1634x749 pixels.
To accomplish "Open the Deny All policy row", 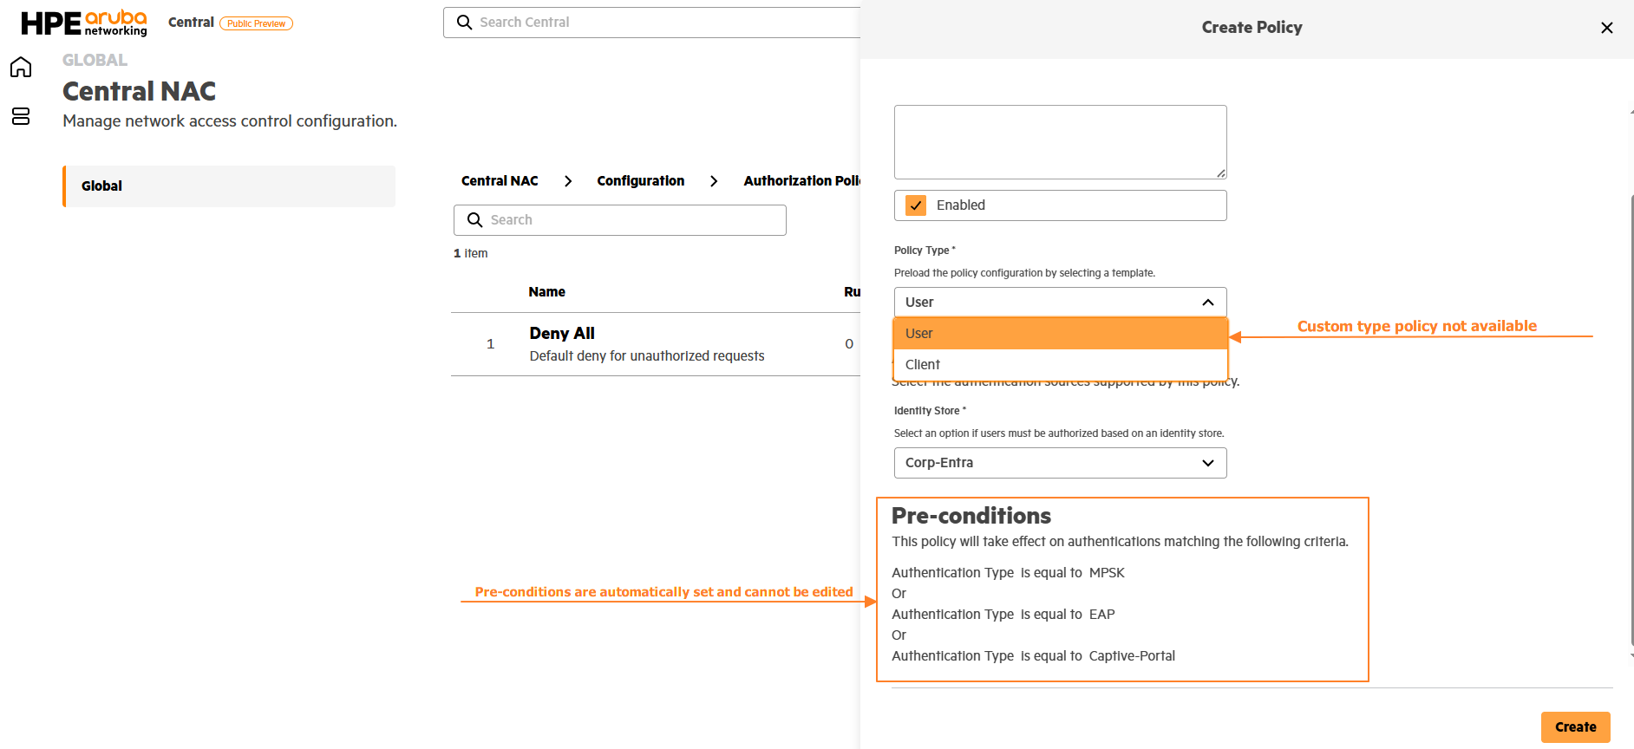I will pyautogui.click(x=656, y=344).
